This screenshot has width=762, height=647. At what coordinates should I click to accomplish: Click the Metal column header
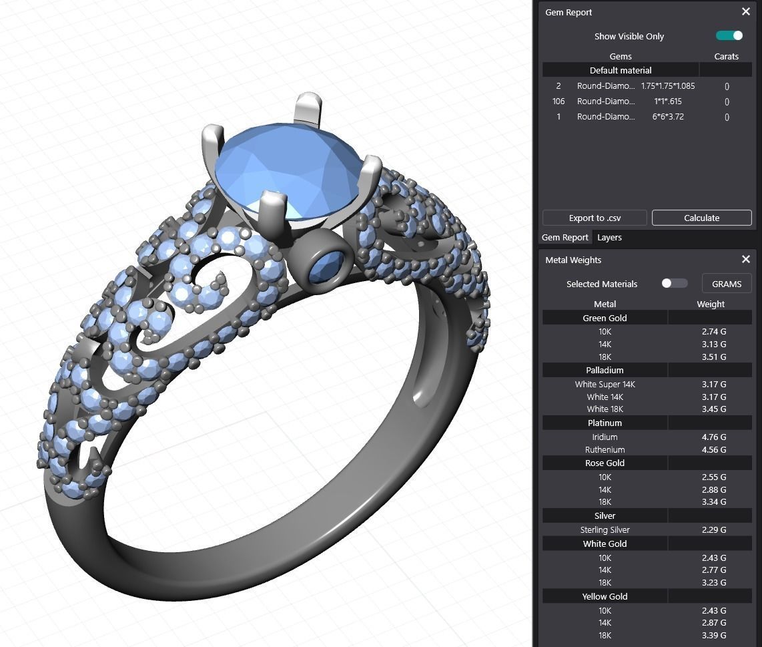tap(605, 304)
